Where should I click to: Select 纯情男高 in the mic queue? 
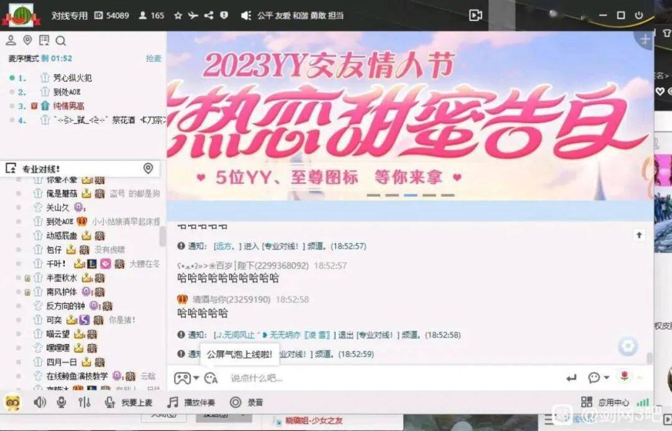click(x=68, y=106)
